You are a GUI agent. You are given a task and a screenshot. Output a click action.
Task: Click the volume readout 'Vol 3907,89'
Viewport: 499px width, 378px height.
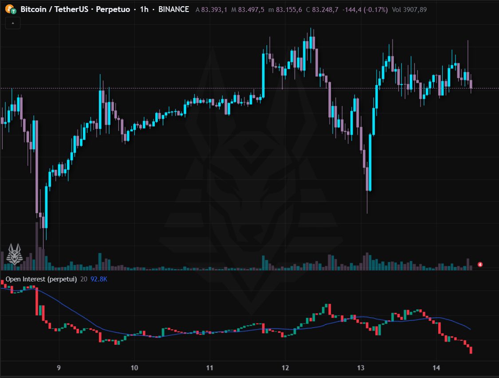pos(409,10)
